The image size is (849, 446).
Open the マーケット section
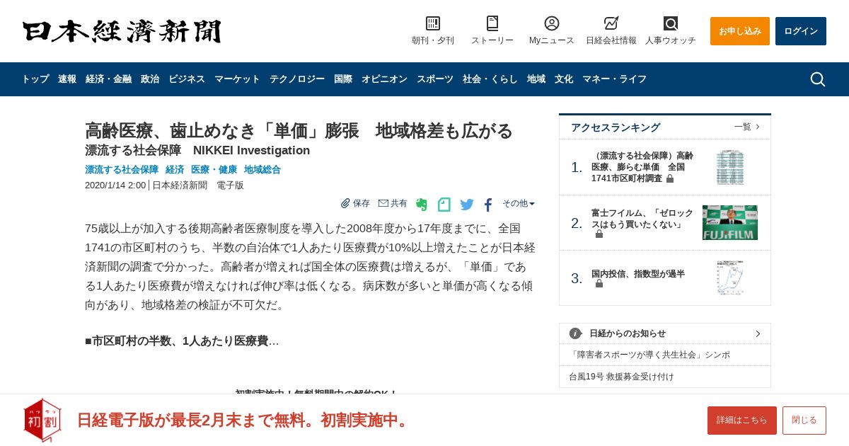tap(237, 79)
